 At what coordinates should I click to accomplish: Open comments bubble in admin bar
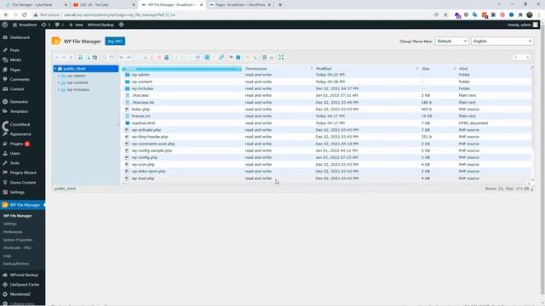coord(59,25)
